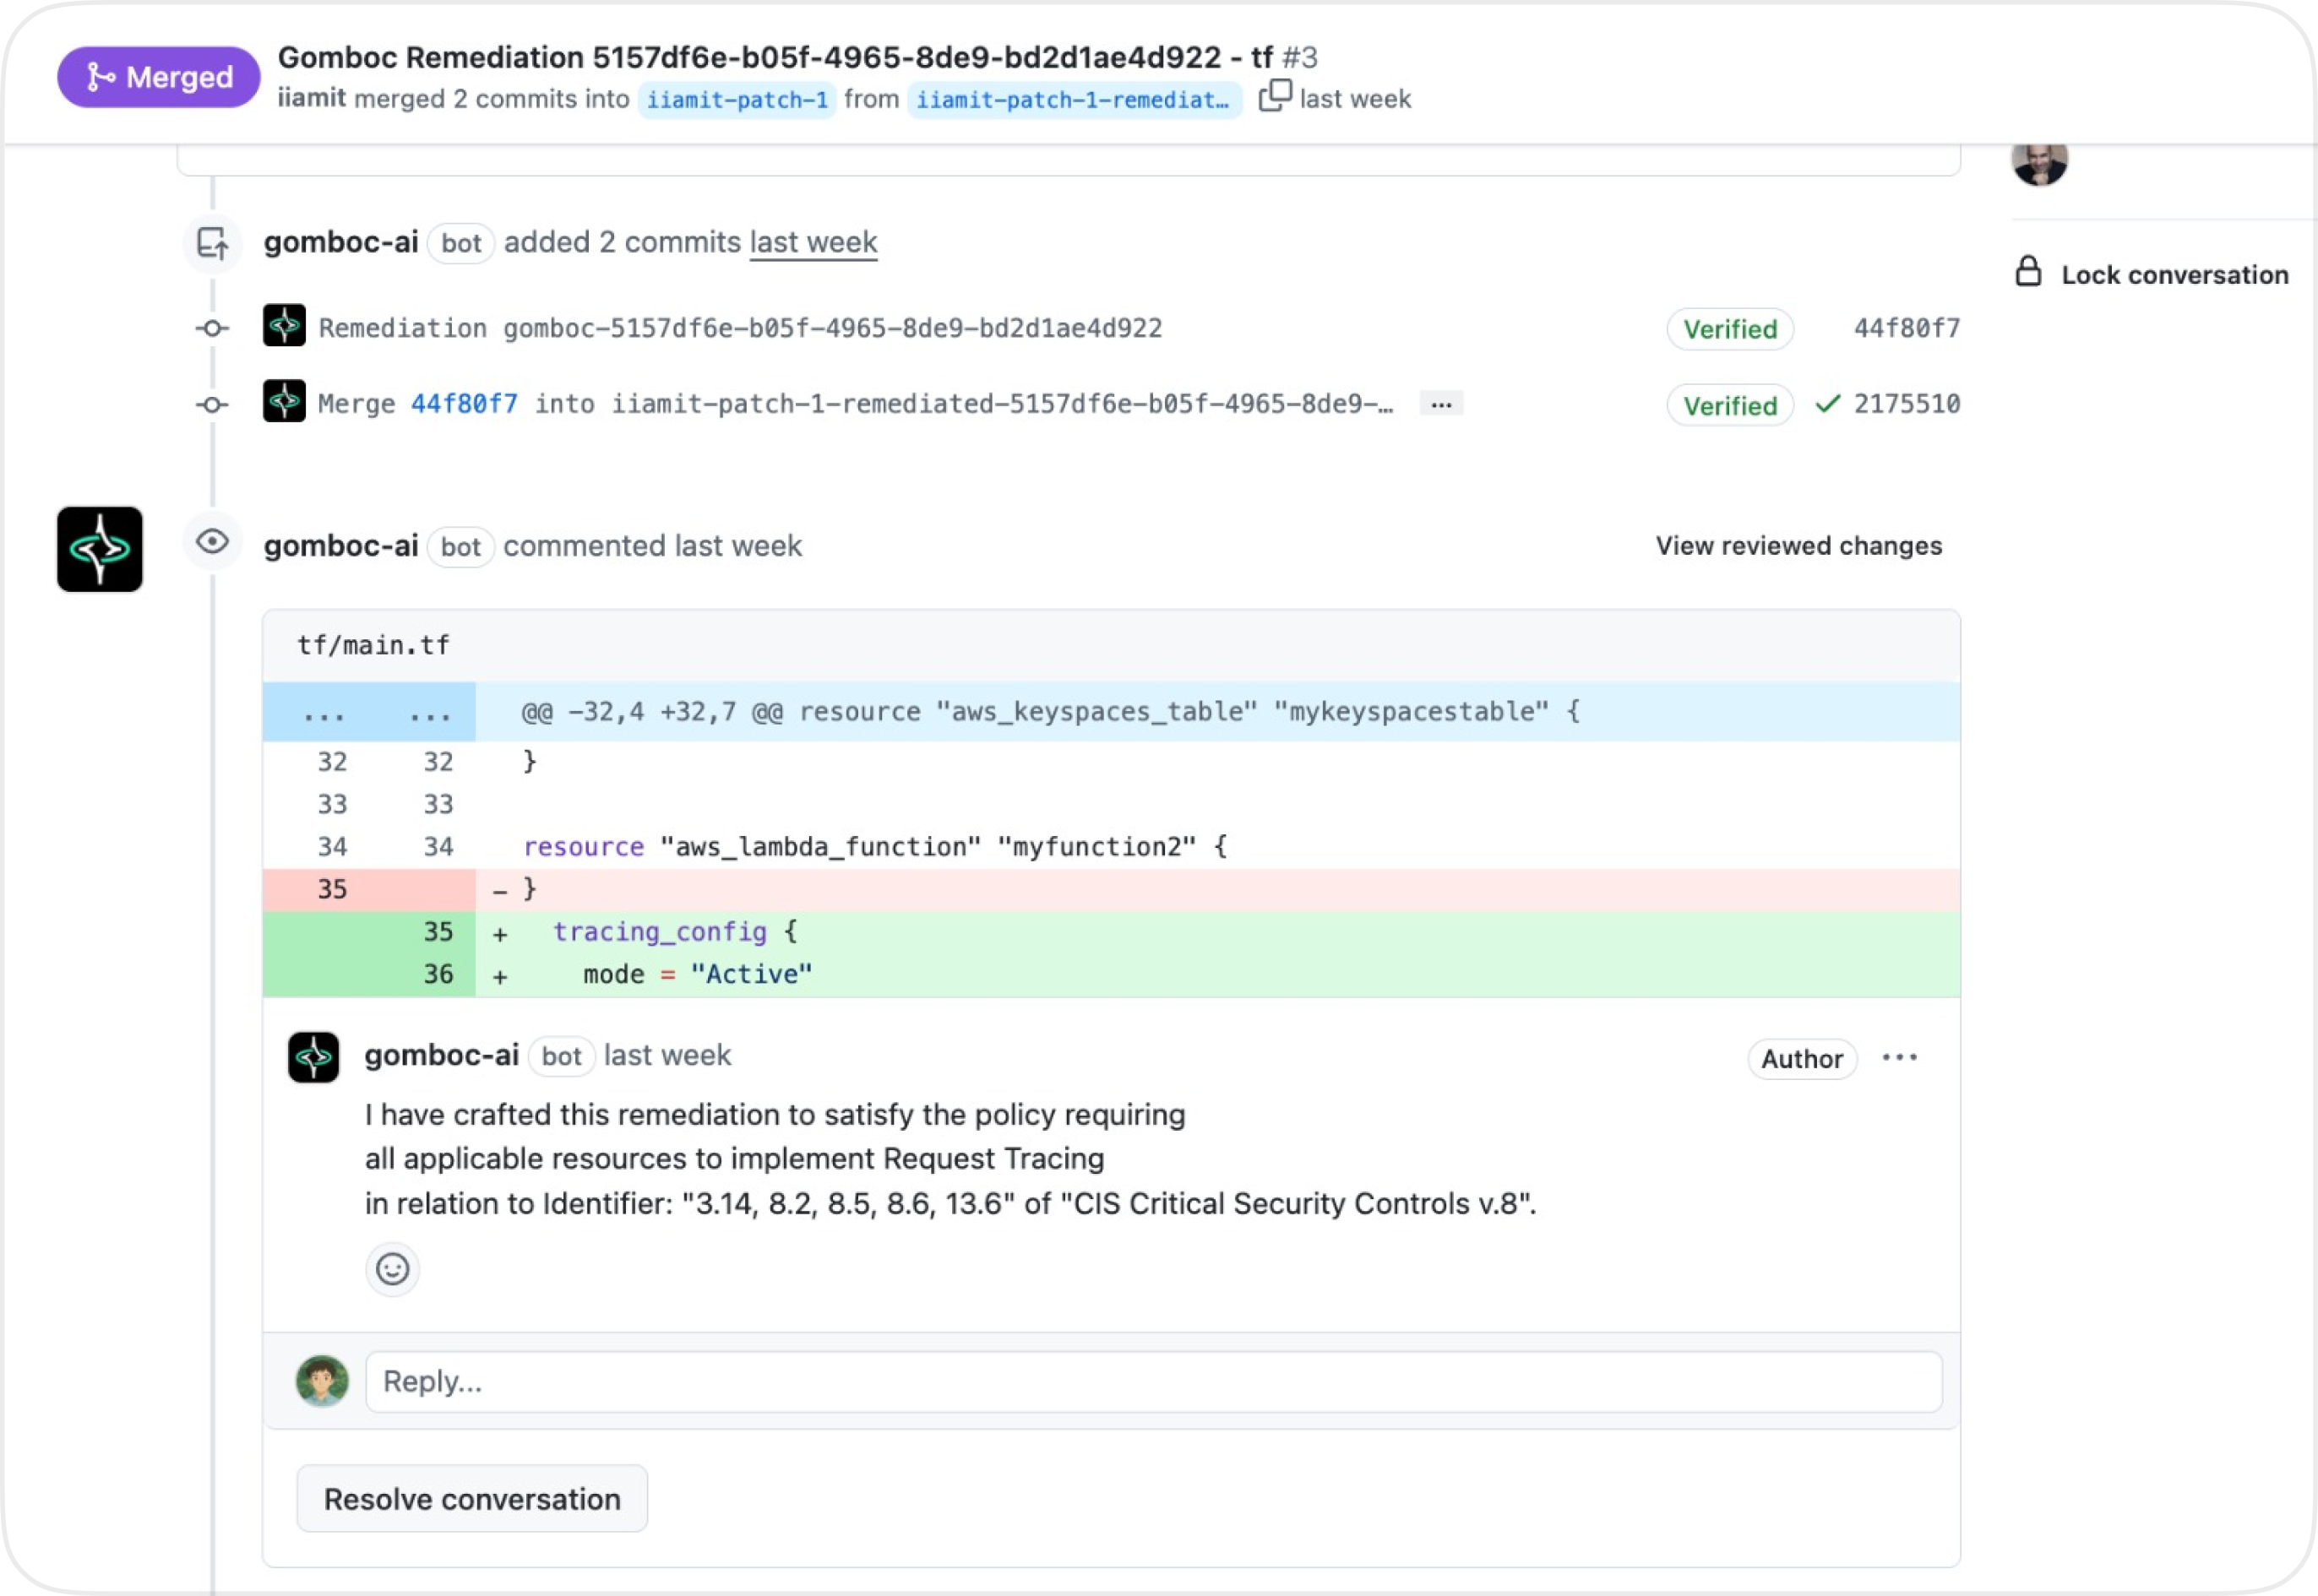The height and width of the screenshot is (1596, 2318).
Task: Open the 44f80f7 link in the merge commit message
Action: [465, 404]
